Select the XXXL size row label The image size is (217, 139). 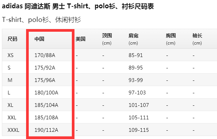point(14,130)
